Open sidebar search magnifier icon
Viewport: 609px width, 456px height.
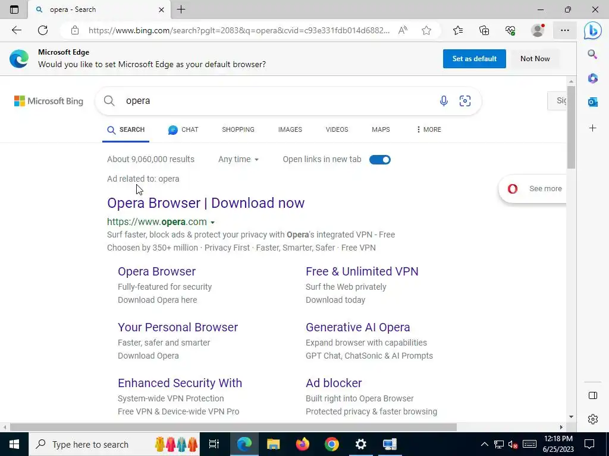point(592,54)
